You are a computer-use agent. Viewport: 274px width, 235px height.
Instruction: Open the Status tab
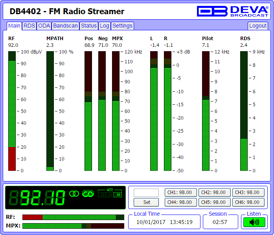[x=89, y=26]
